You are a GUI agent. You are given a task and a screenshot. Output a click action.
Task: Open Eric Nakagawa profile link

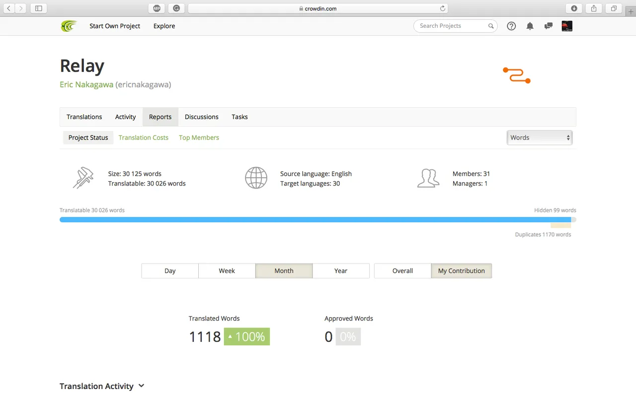click(86, 84)
